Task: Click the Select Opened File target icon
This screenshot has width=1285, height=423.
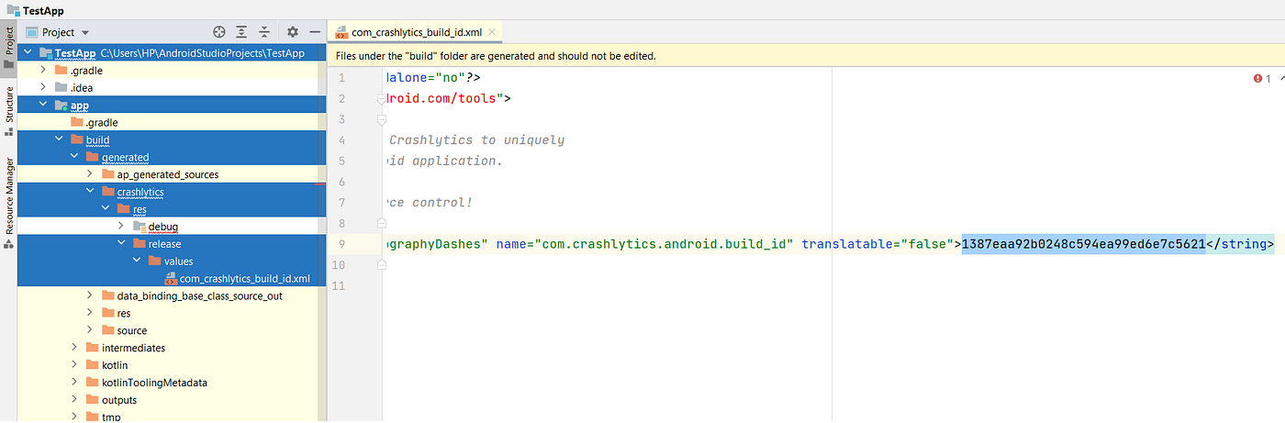Action: click(x=219, y=32)
